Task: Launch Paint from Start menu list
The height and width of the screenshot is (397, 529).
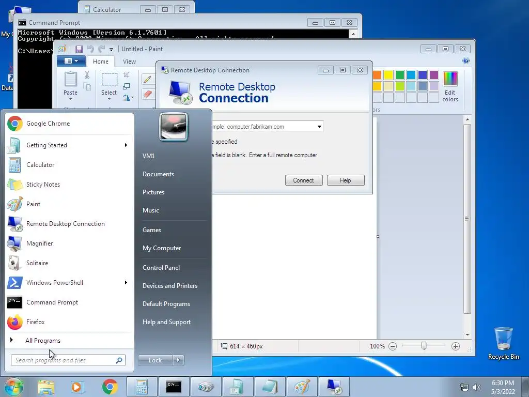Action: click(69, 204)
